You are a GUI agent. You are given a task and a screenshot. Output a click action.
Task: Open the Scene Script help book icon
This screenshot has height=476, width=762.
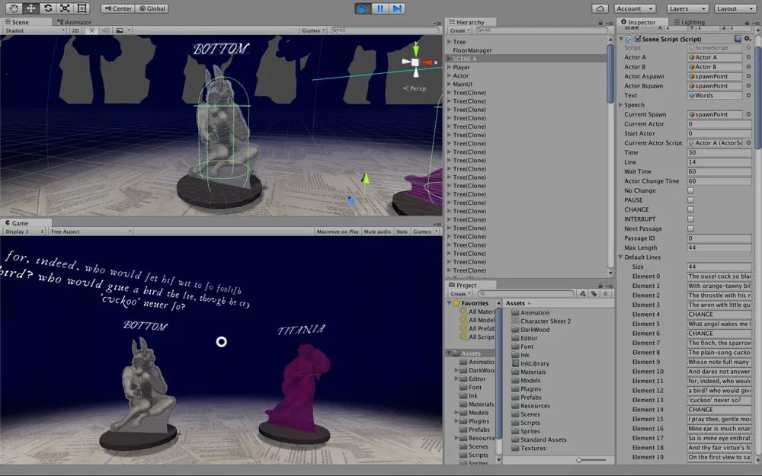click(x=738, y=38)
